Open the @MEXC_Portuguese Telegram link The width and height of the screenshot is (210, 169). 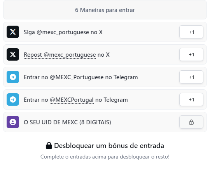(77, 77)
